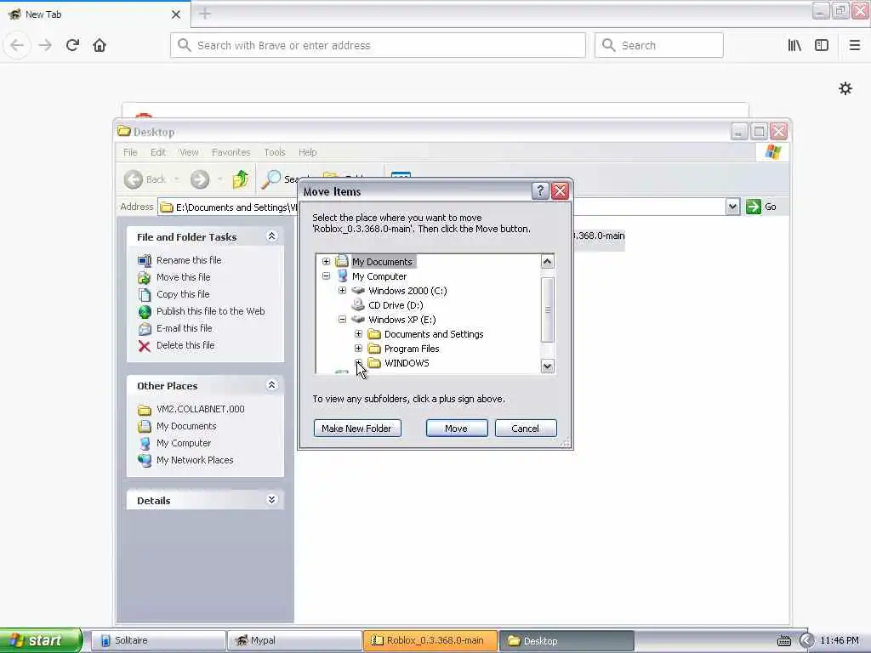Click Copy this file

[x=183, y=294]
